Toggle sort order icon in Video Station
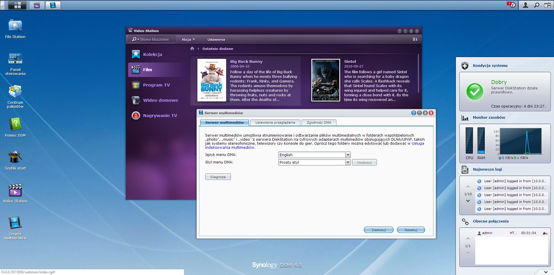The image size is (554, 275). pos(415,39)
